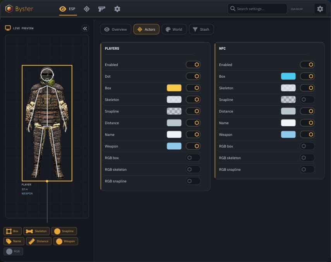
Task: Click the PLAYER name label in preview
Action: click(26, 184)
